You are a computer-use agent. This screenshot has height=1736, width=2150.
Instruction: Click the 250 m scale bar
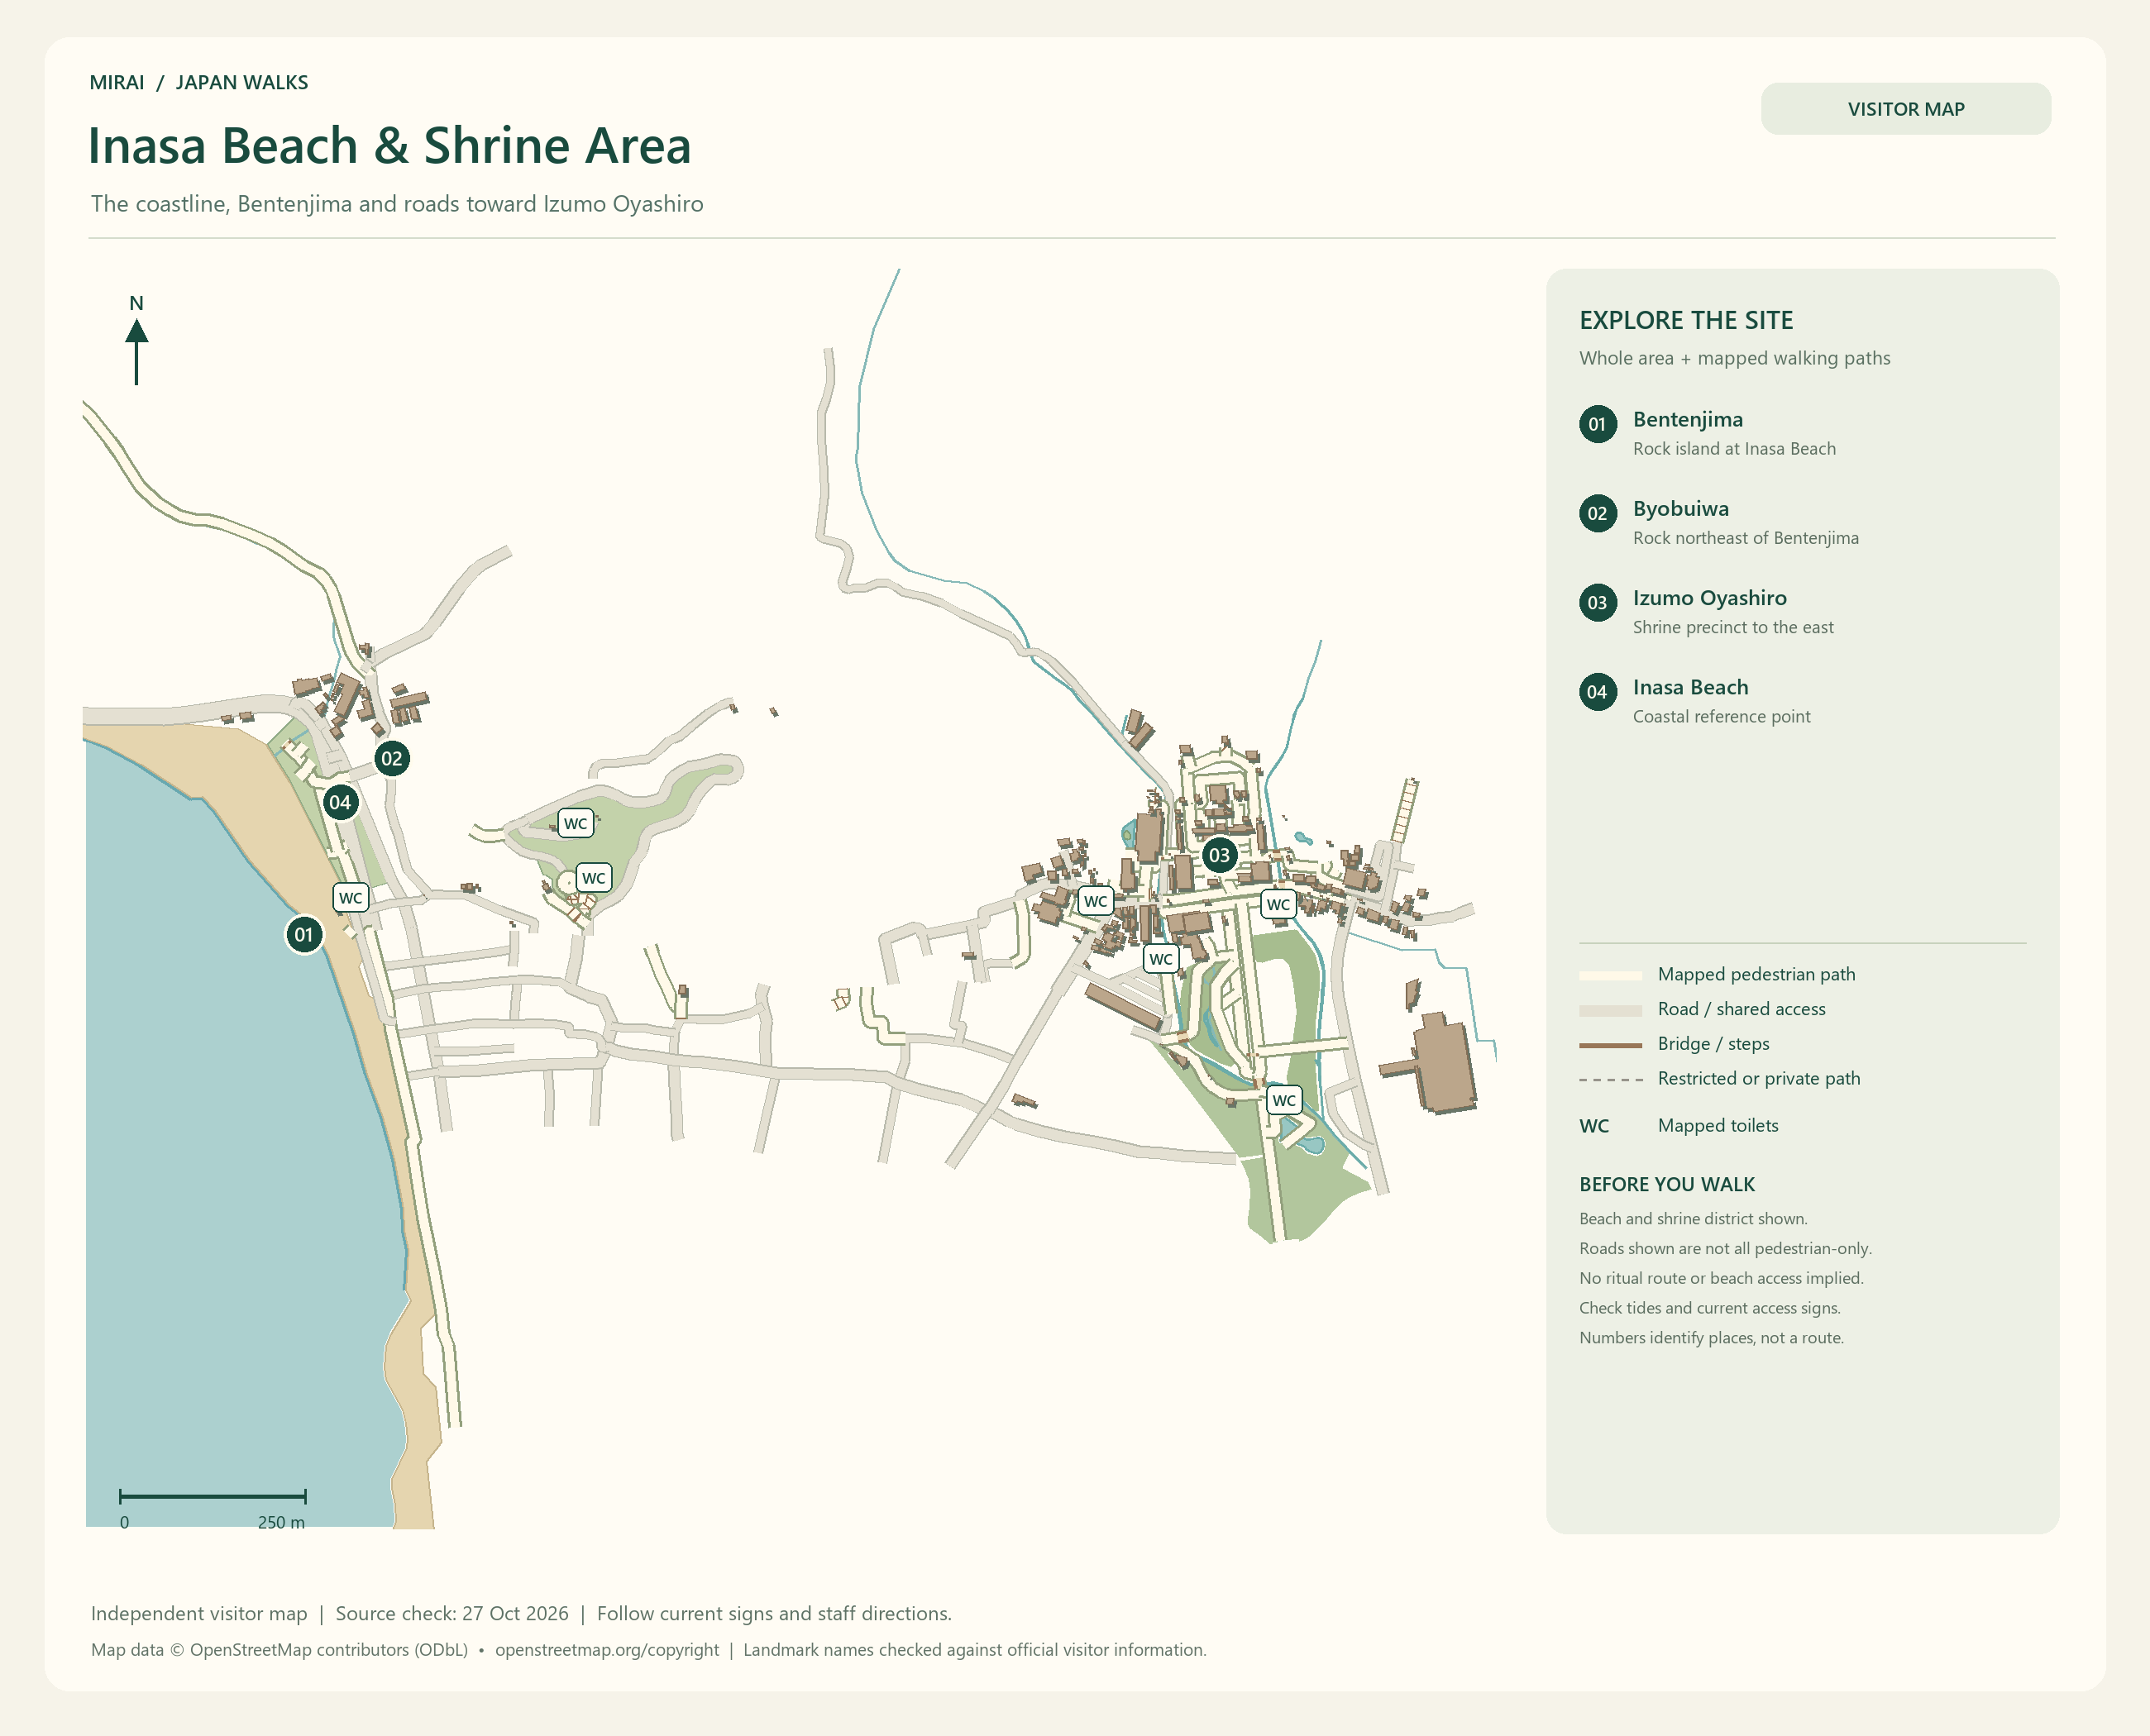pos(212,1496)
